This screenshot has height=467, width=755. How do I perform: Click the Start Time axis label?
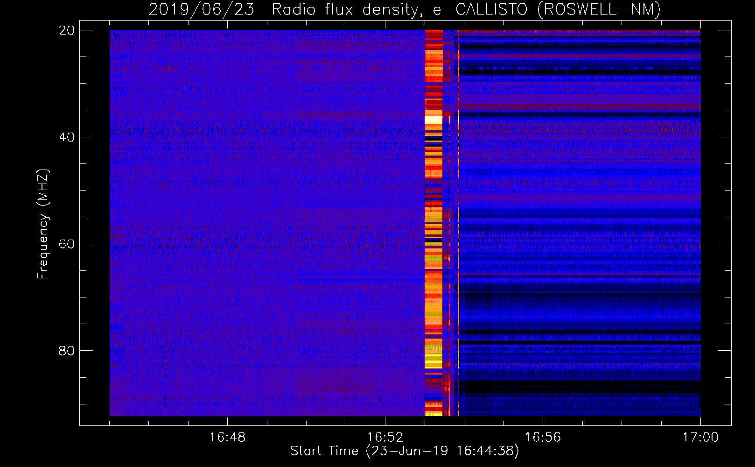click(x=405, y=451)
